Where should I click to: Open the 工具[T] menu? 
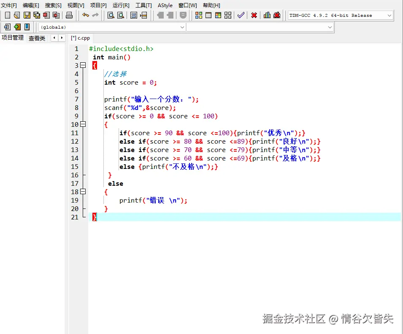pos(143,5)
